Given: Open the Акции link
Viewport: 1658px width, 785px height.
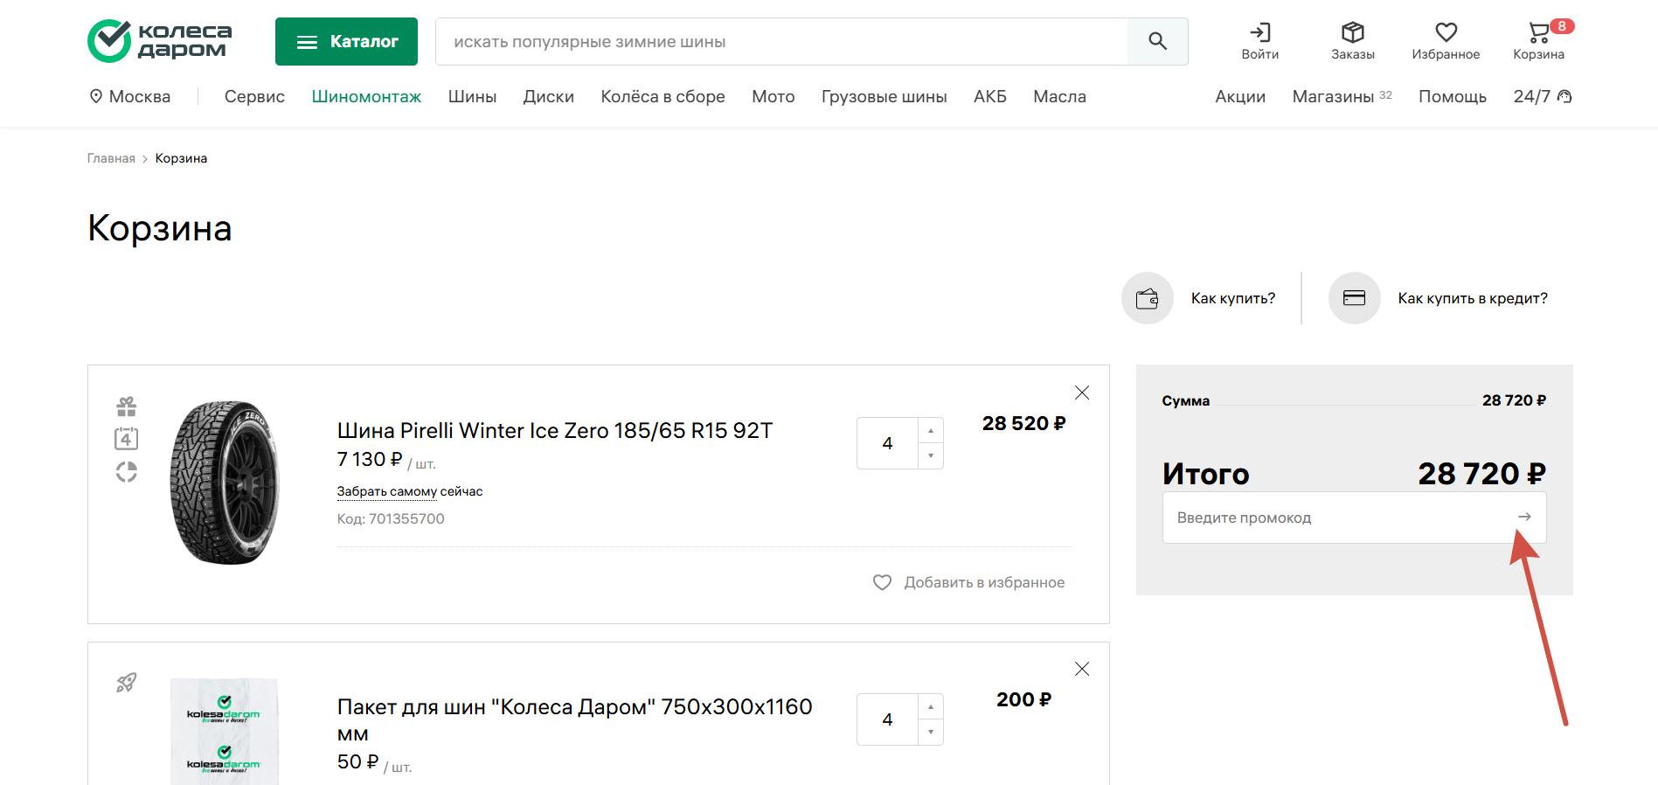Looking at the screenshot, I should click(x=1240, y=96).
